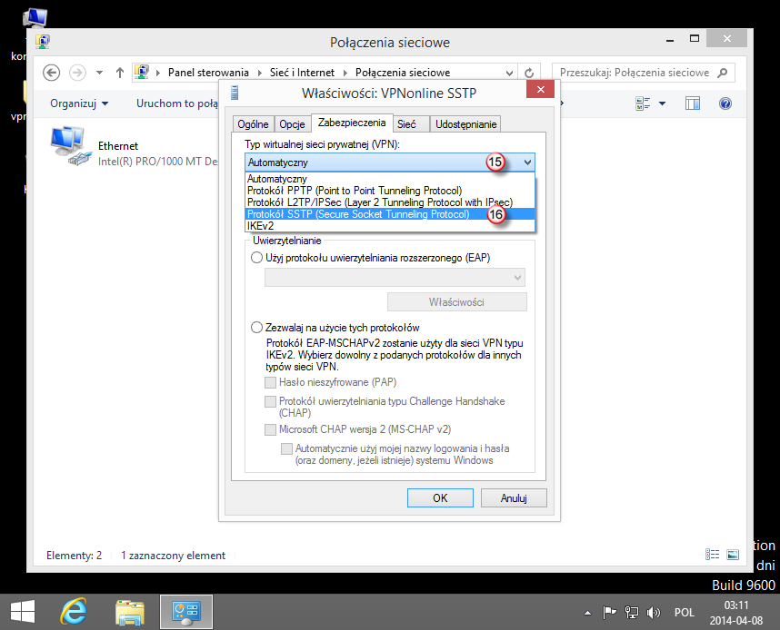Choose Protokół L2TP/IPSec from the list

coord(390,202)
